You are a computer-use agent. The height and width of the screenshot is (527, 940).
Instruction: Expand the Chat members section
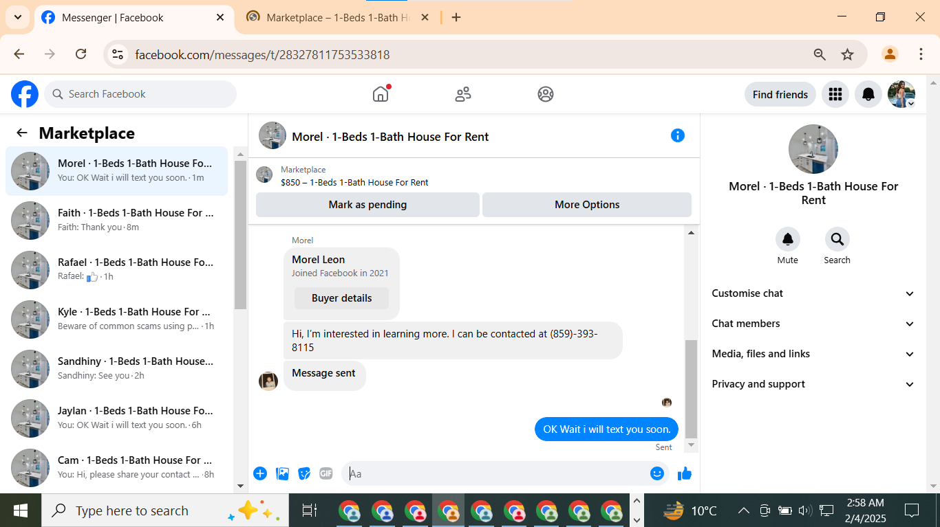(x=813, y=324)
